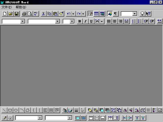Click the Center align button

[x=115, y=21]
